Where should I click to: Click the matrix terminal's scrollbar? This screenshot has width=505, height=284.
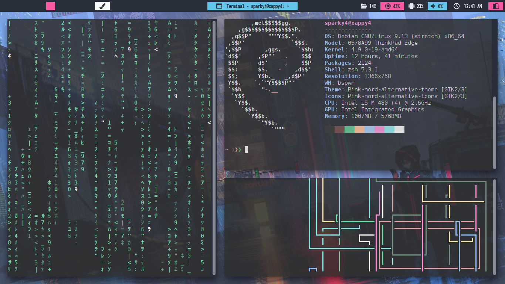click(214, 148)
